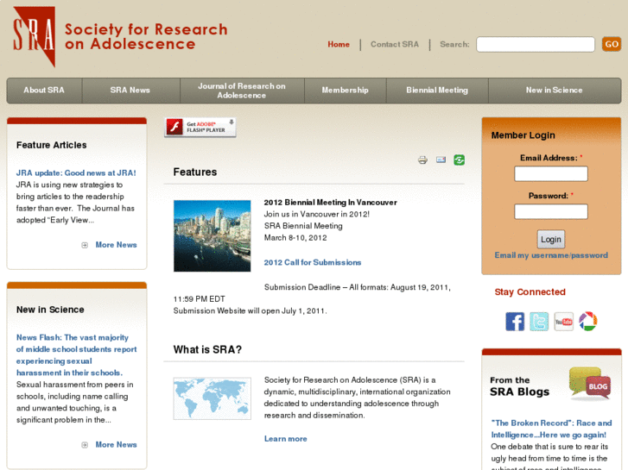Open Journal of Research on Adolescence menu

pyautogui.click(x=242, y=91)
